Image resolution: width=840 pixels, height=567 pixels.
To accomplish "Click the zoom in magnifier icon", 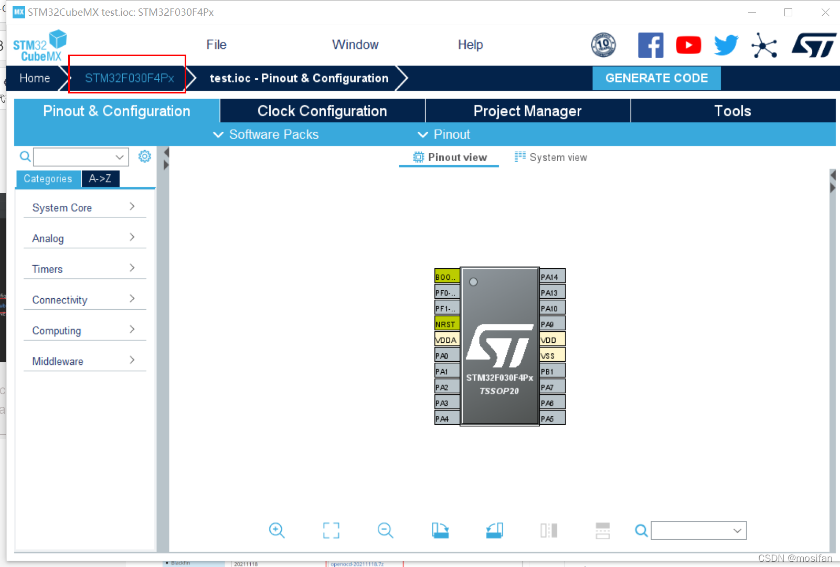I will (x=277, y=530).
